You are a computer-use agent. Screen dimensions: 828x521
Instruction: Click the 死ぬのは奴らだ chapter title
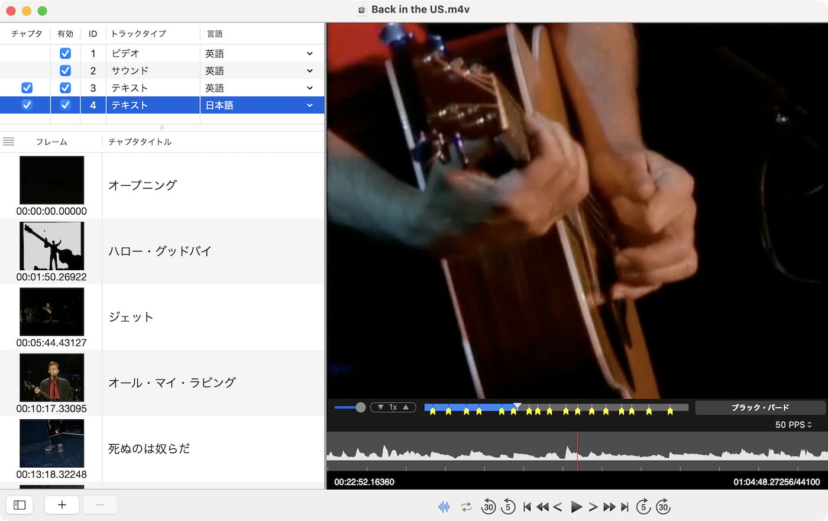click(x=149, y=448)
